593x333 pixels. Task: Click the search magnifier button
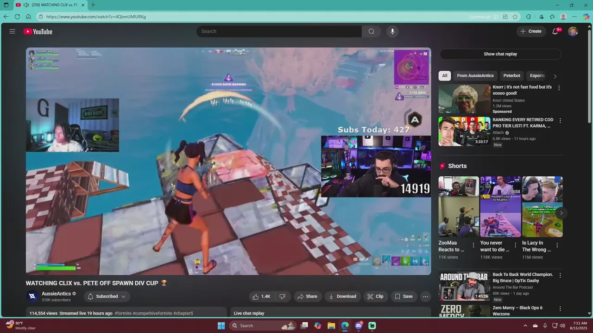coord(371,31)
